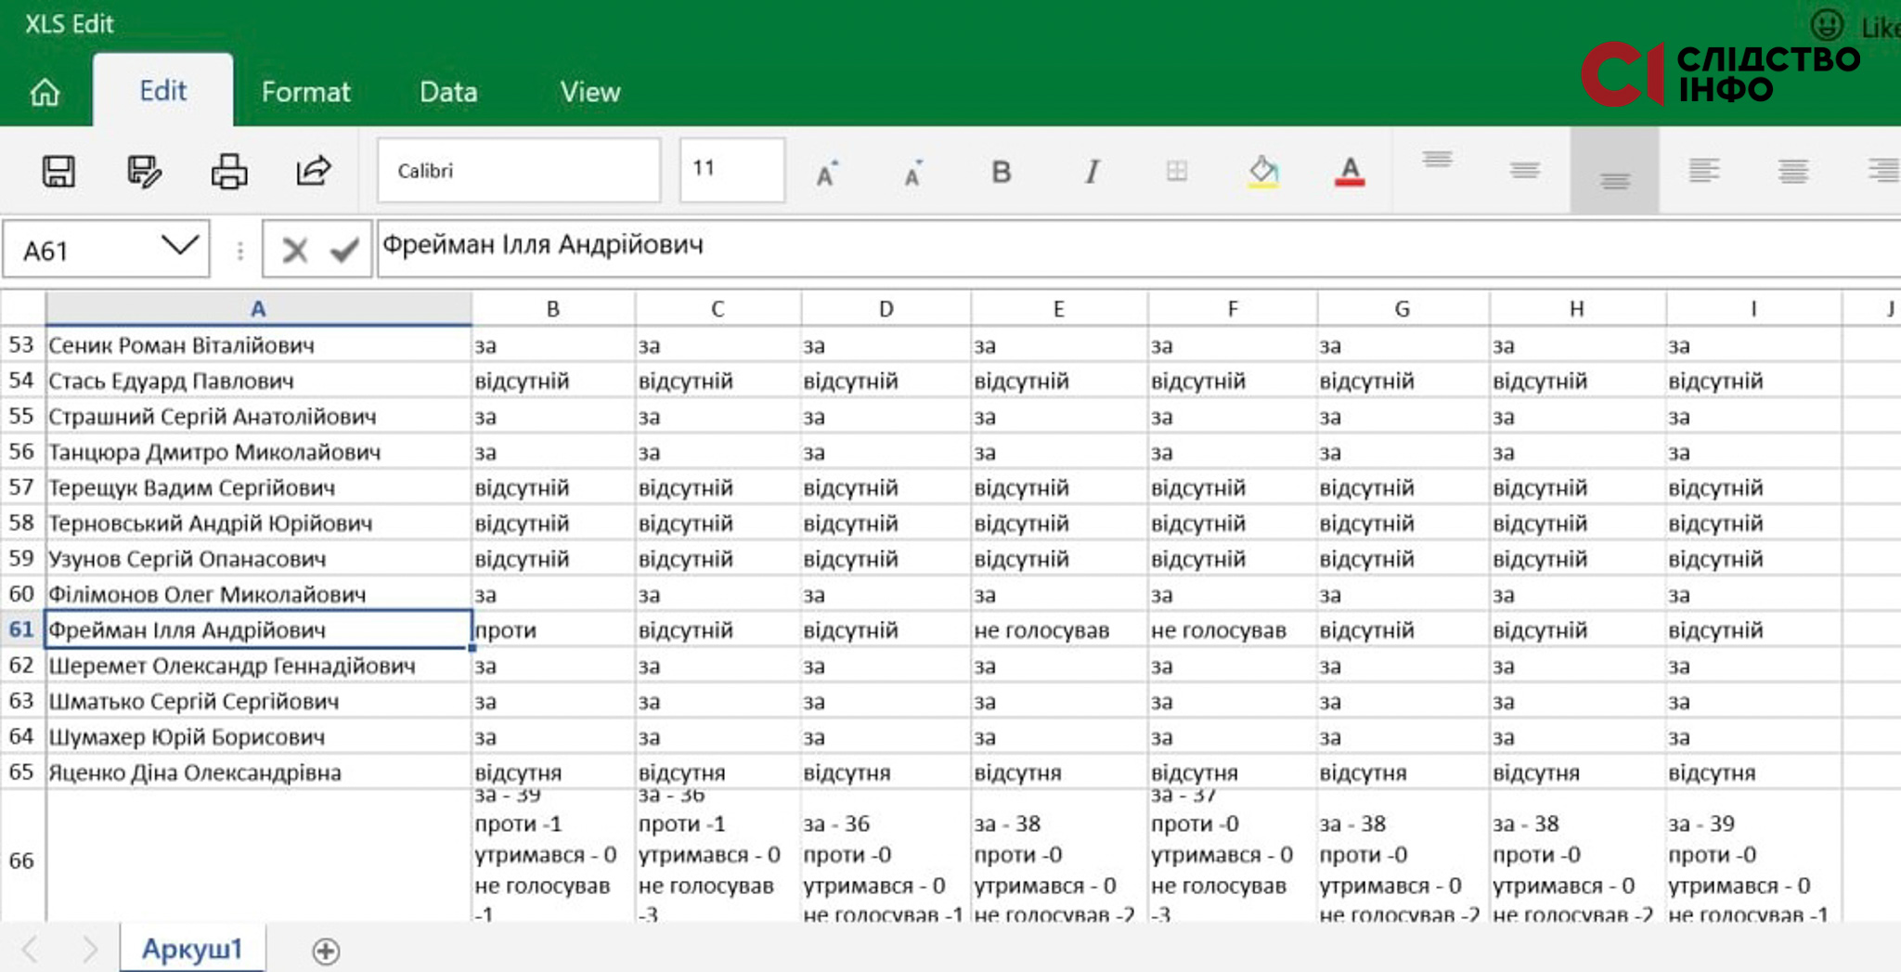Viewport: 1901px width, 972px height.
Task: Select row 66 header
Action: pyautogui.click(x=22, y=861)
